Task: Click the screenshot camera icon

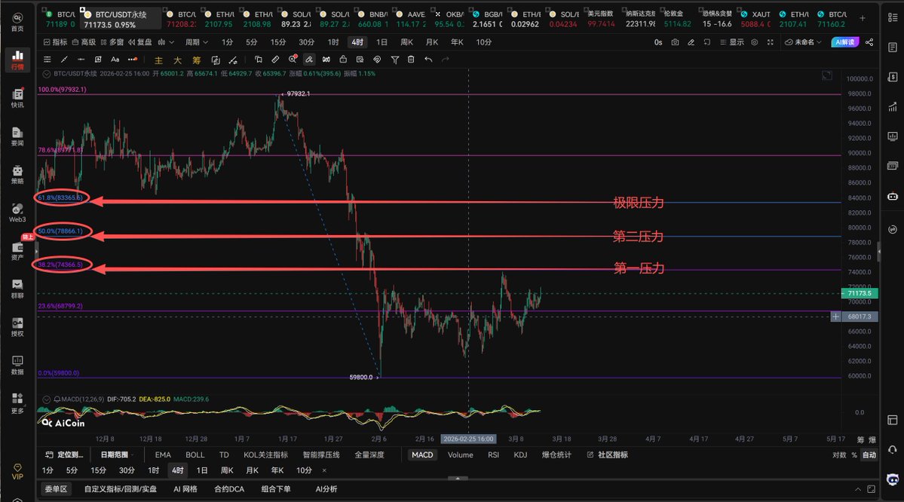Action: click(675, 42)
